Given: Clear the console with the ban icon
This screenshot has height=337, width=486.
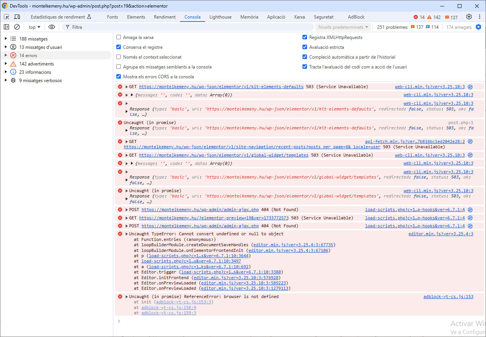Looking at the screenshot, I should point(17,27).
